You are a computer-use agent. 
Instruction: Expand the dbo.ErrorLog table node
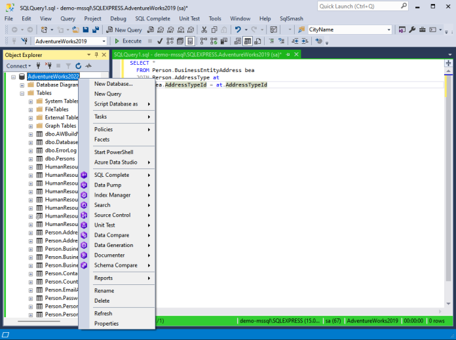pos(31,151)
